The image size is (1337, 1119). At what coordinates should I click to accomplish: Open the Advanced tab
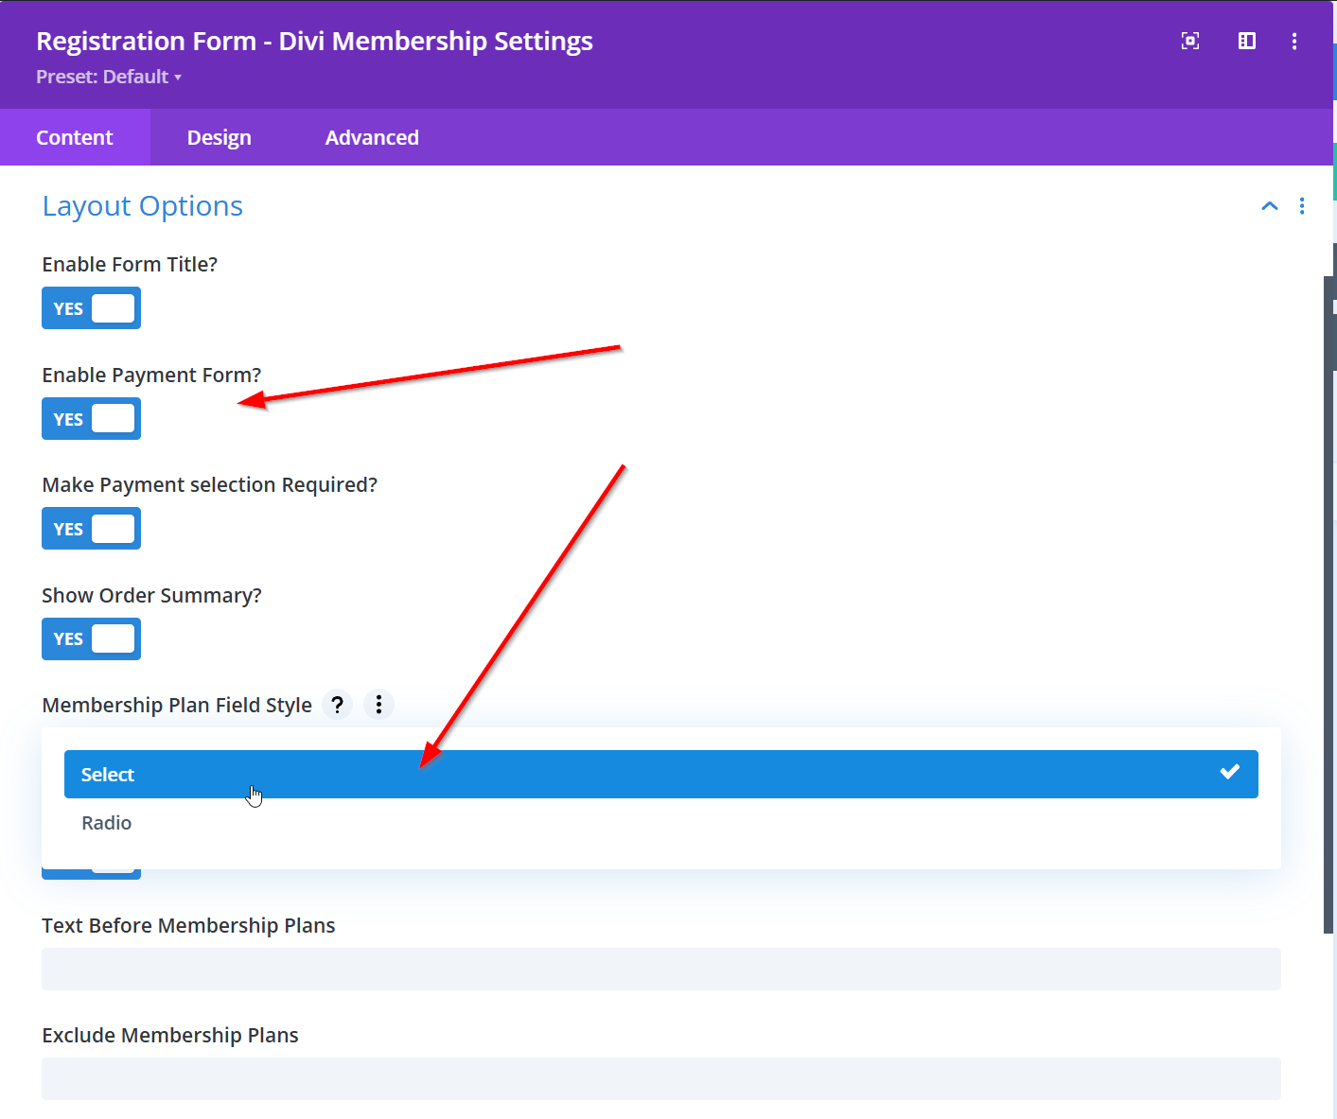[x=372, y=137]
